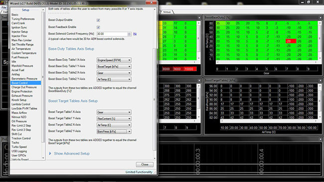Click red -20 cell in BoostBaseDuty2 table
Screen dimensions: 324x182
[291, 41]
